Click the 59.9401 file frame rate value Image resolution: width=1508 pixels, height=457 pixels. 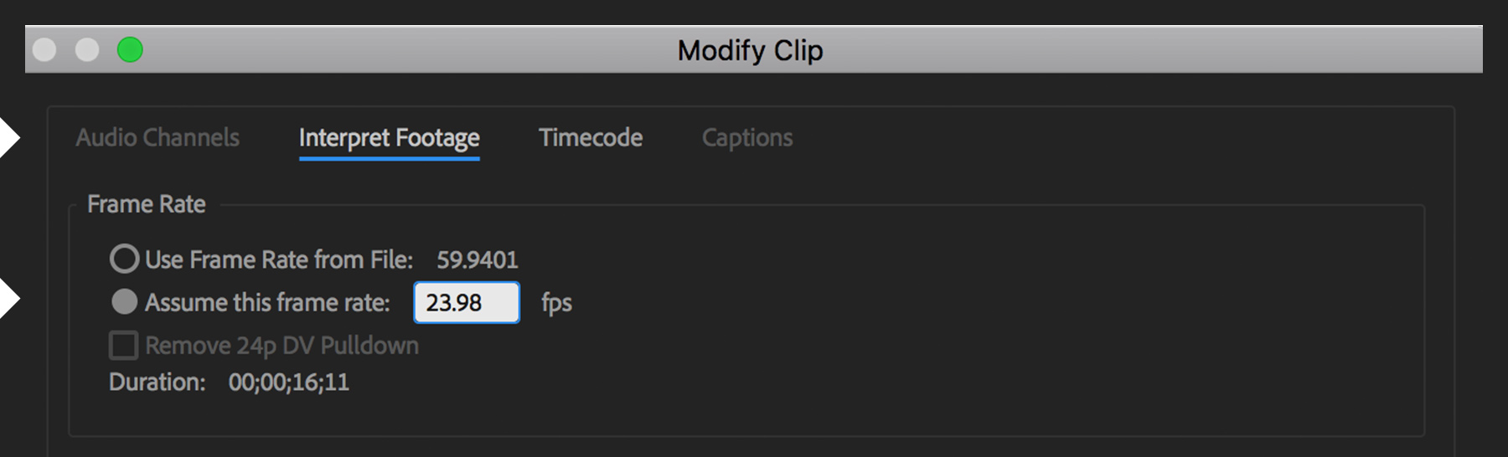(477, 259)
